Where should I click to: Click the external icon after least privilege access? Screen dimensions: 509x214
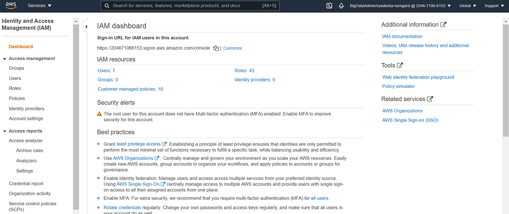tap(164, 144)
